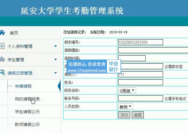Open 学生管理 menu section
Screen dimensions: 188x133
coord(16,60)
